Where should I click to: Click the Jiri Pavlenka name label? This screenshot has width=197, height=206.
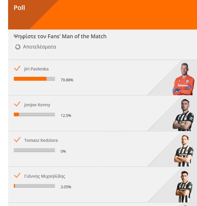(x=36, y=69)
